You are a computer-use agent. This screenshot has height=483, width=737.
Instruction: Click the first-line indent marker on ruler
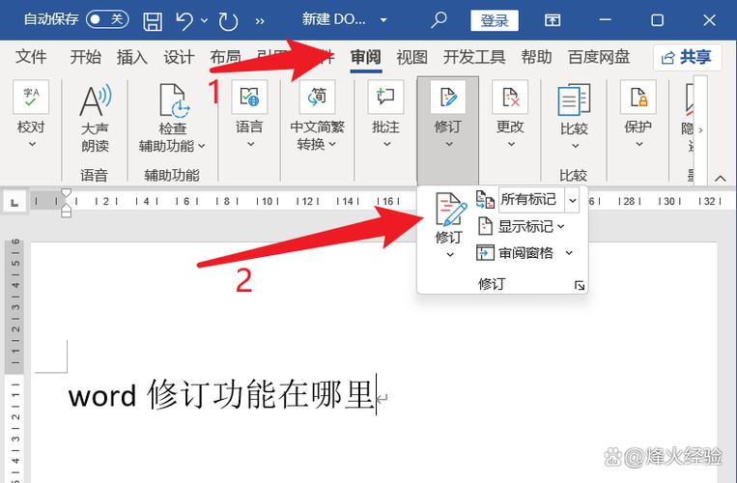point(67,192)
